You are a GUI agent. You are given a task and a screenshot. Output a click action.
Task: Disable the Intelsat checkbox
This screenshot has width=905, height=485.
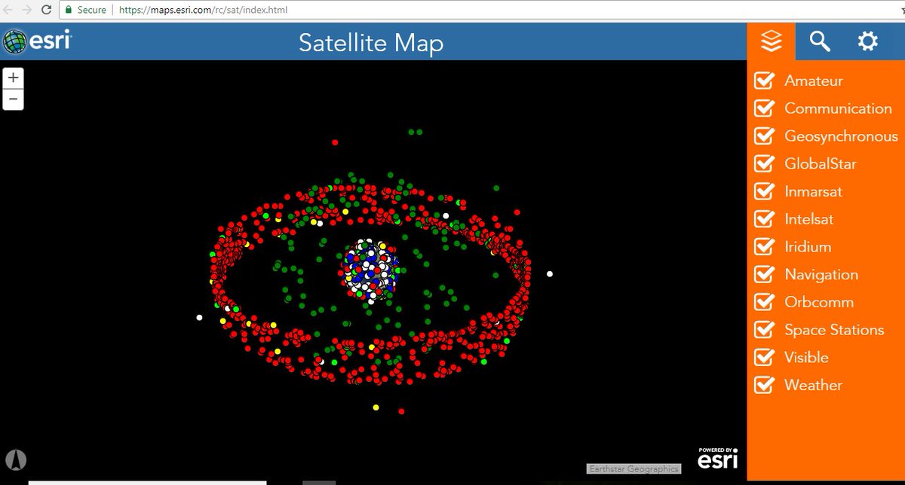point(764,219)
